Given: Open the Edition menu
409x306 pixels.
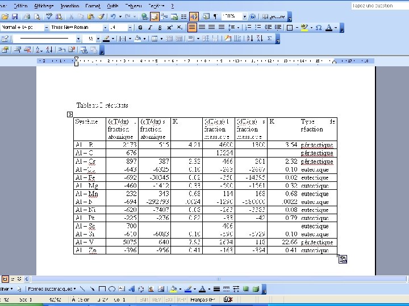Looking at the screenshot, I should (x=20, y=6).
